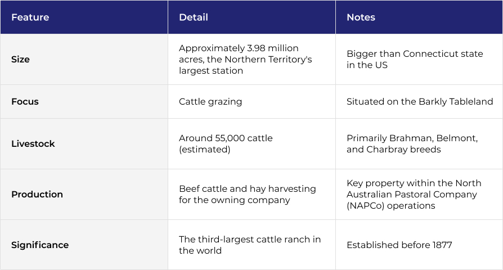
Task: Click the Established before 1877 note
Action: [419, 245]
